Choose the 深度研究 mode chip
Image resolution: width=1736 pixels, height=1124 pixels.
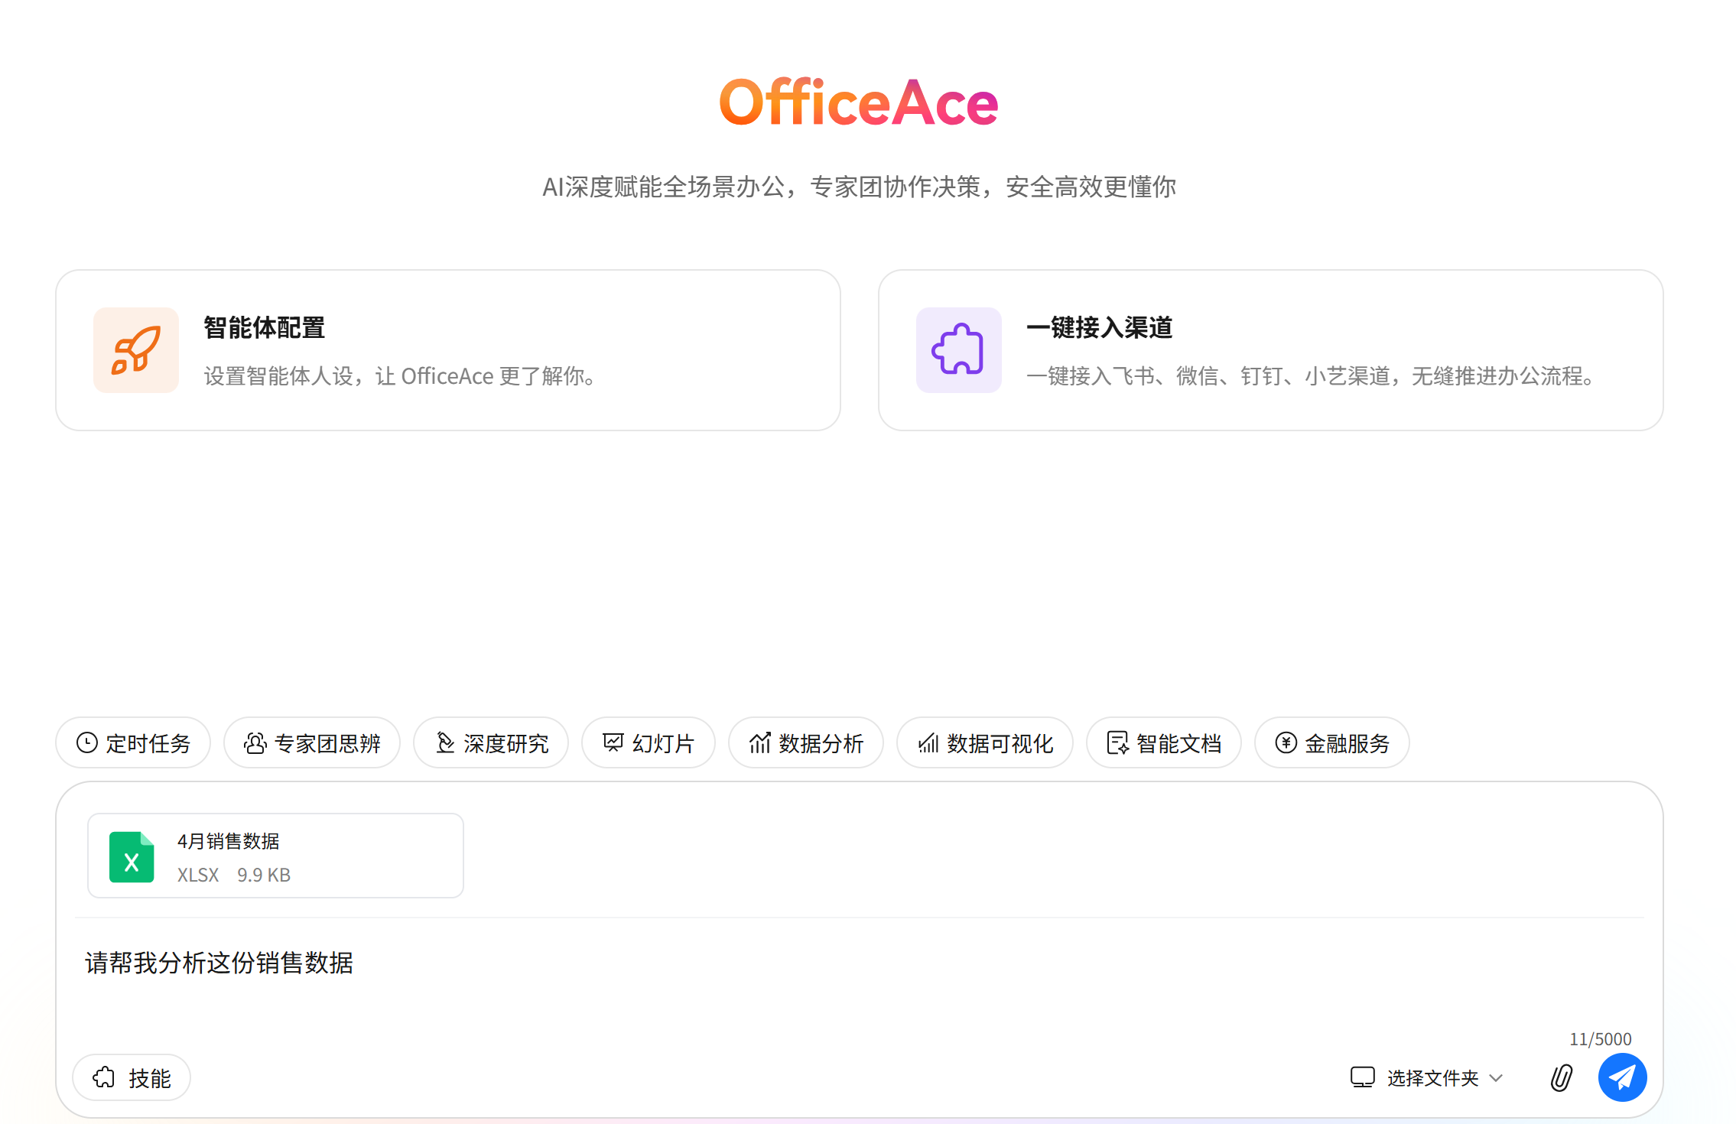(x=491, y=742)
